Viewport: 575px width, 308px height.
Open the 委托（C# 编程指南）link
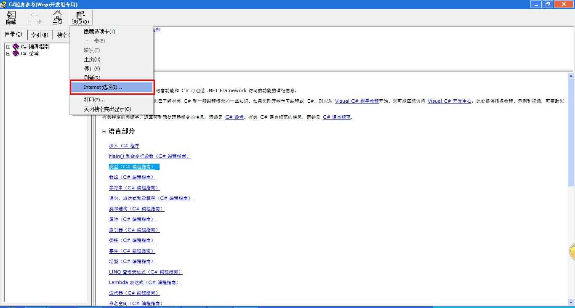pyautogui.click(x=132, y=240)
